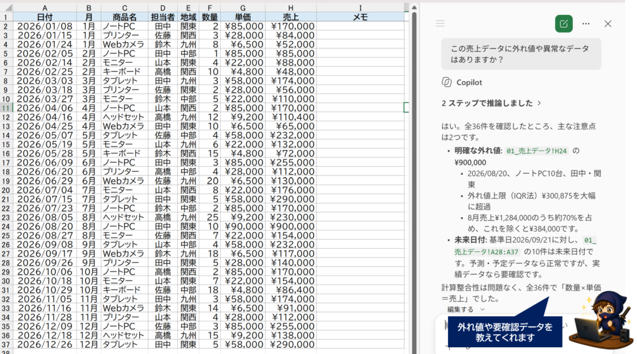
Task: Select the date cell 2026/08/20
Action: (x=45, y=226)
